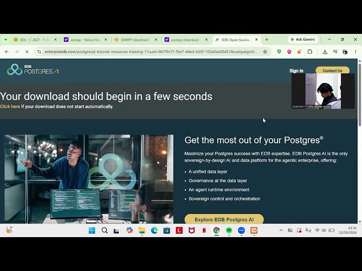Click 'Get the most out of your Postgres' heading

pyautogui.click(x=254, y=140)
